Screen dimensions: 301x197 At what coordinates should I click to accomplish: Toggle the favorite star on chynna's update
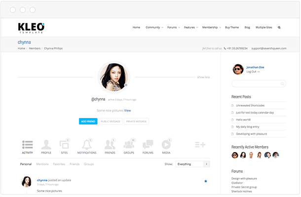pyautogui.click(x=206, y=181)
